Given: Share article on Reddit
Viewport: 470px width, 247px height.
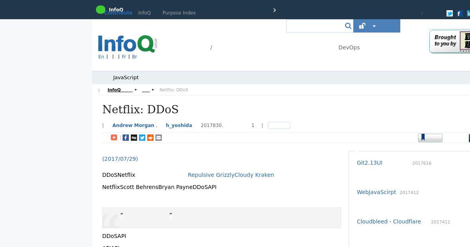Looking at the screenshot, I should pos(150,138).
